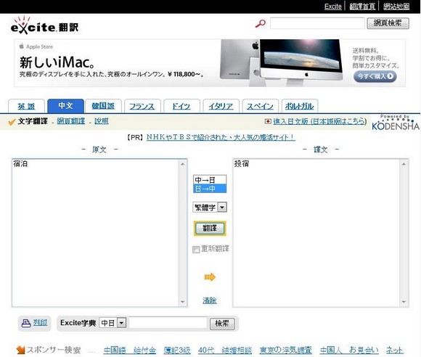Click the red magnifier search icon
421x357 pixels.
coord(260,23)
